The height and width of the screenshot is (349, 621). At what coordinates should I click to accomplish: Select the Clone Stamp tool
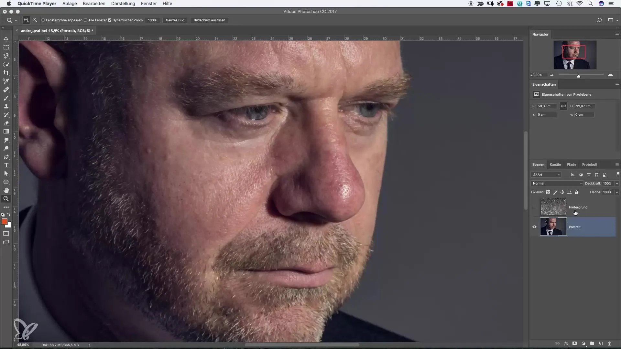click(6, 106)
